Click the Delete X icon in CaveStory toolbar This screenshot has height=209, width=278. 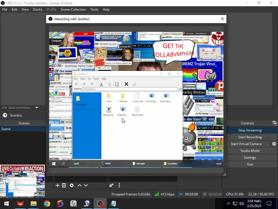point(126,84)
